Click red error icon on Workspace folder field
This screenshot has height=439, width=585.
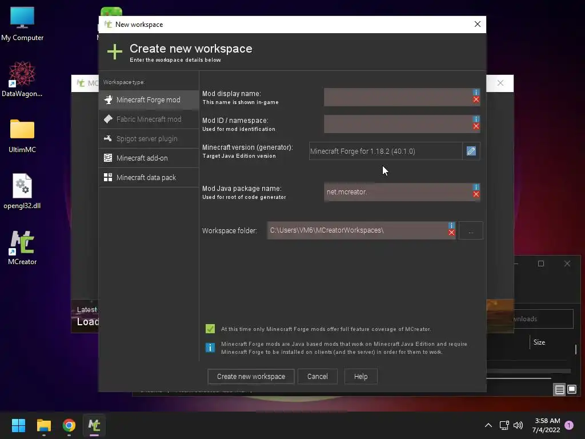tap(451, 233)
